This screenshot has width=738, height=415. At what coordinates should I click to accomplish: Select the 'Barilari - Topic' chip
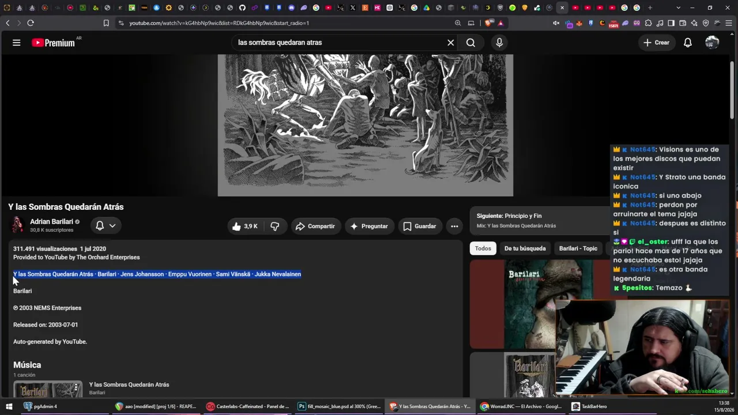pos(578,248)
